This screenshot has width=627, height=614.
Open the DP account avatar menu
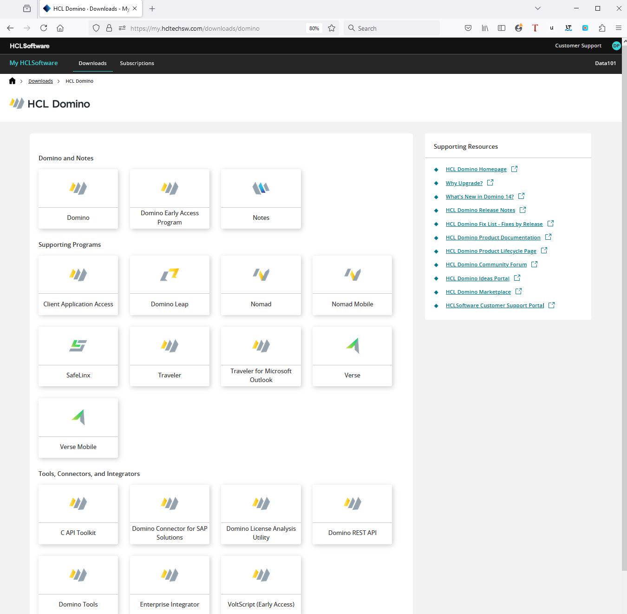click(616, 46)
